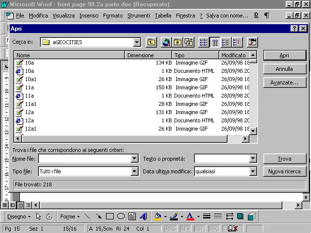Toggle EST extend selection indicator

click(199, 229)
